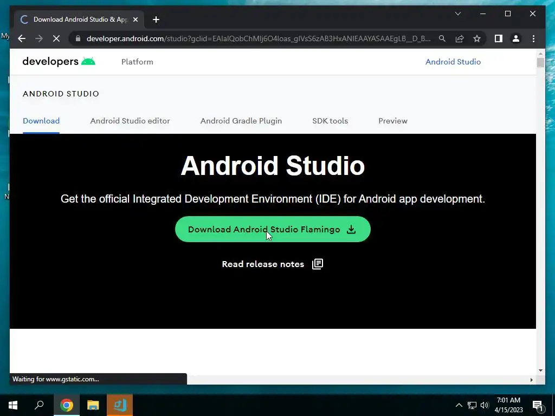Share this page via share icon

[x=460, y=38]
